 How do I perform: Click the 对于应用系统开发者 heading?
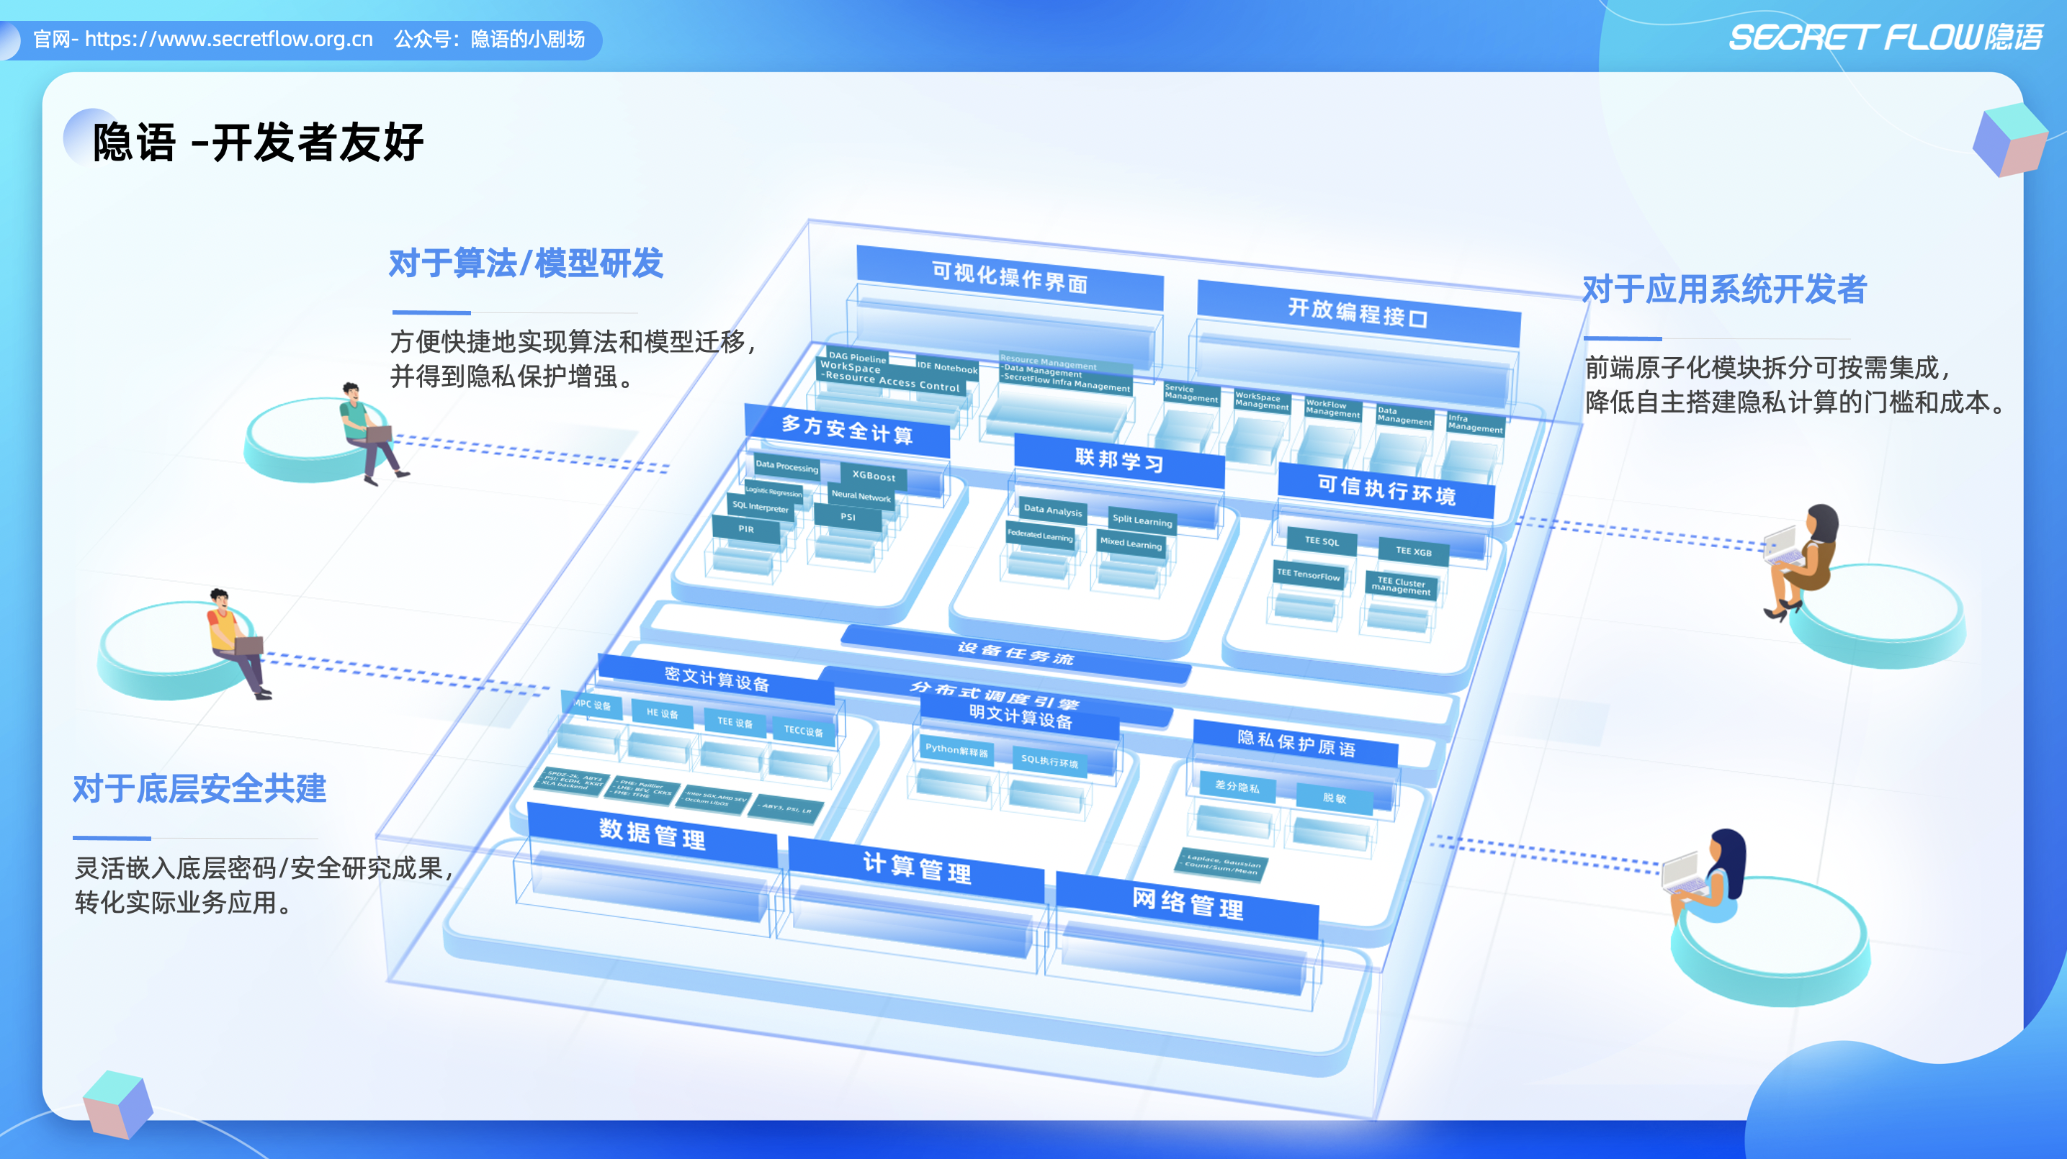[x=1723, y=289]
